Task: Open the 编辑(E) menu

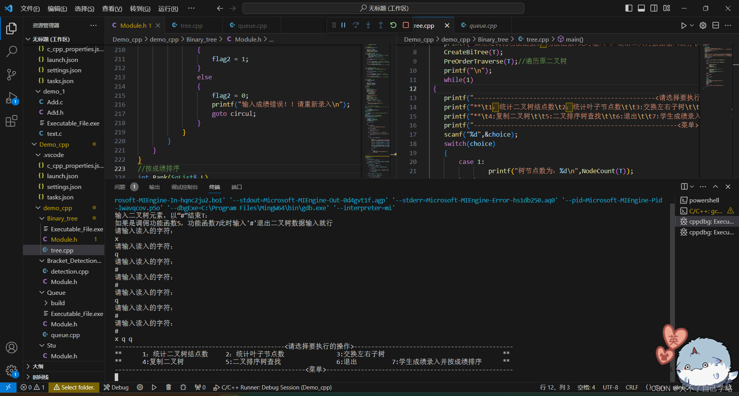Action: click(57, 8)
